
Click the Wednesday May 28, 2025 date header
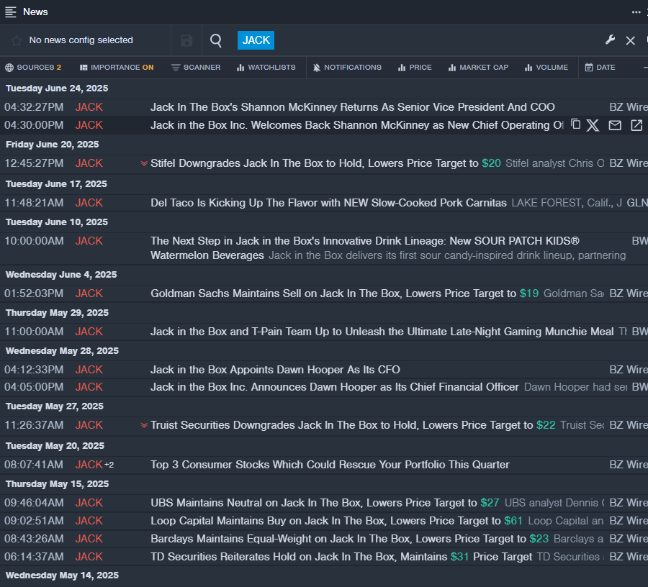click(x=63, y=351)
